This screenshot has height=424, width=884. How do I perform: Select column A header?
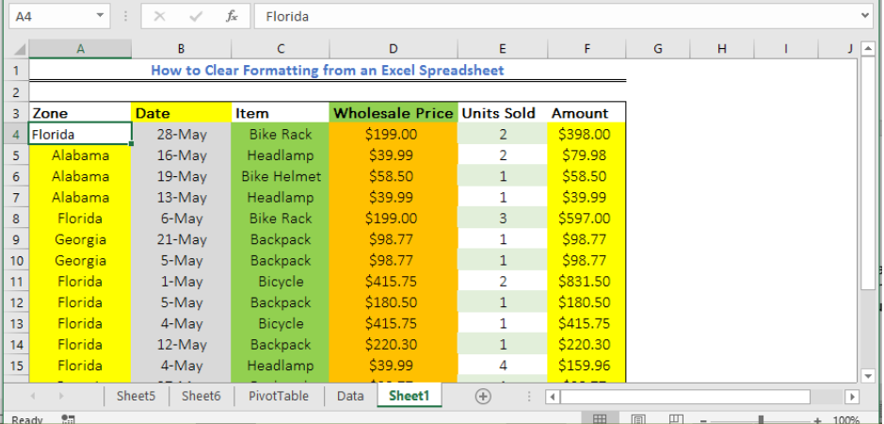pyautogui.click(x=80, y=49)
